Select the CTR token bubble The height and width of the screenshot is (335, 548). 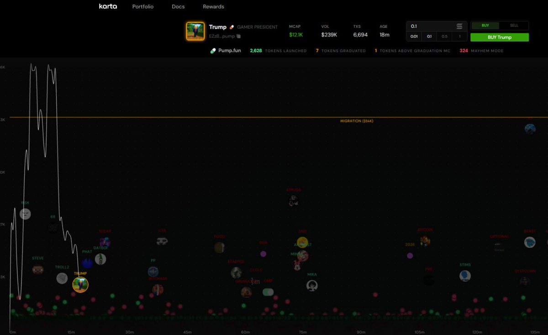pyautogui.click(x=162, y=241)
